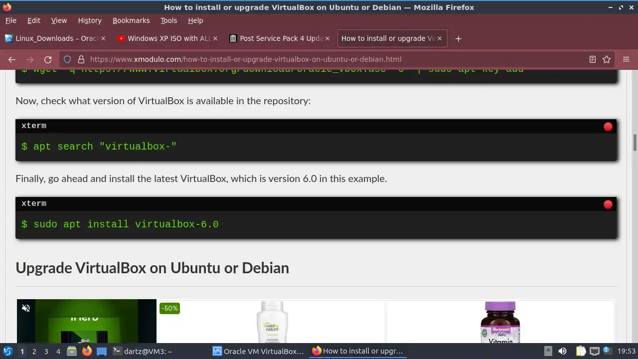
Task: Switch to workspace 1
Action: point(22,352)
